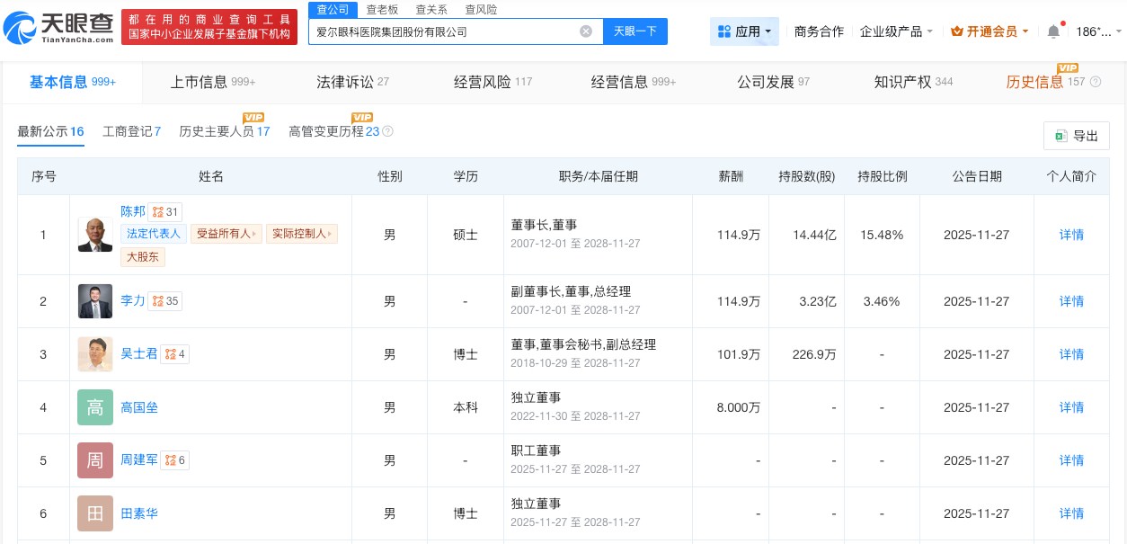
Task: Click the blue apps grid icon for 应用
Action: coord(725,31)
